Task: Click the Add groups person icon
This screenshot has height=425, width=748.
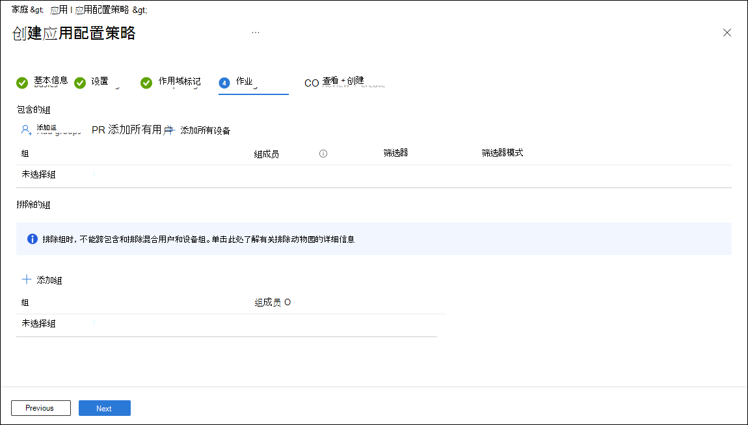Action: [x=25, y=129]
